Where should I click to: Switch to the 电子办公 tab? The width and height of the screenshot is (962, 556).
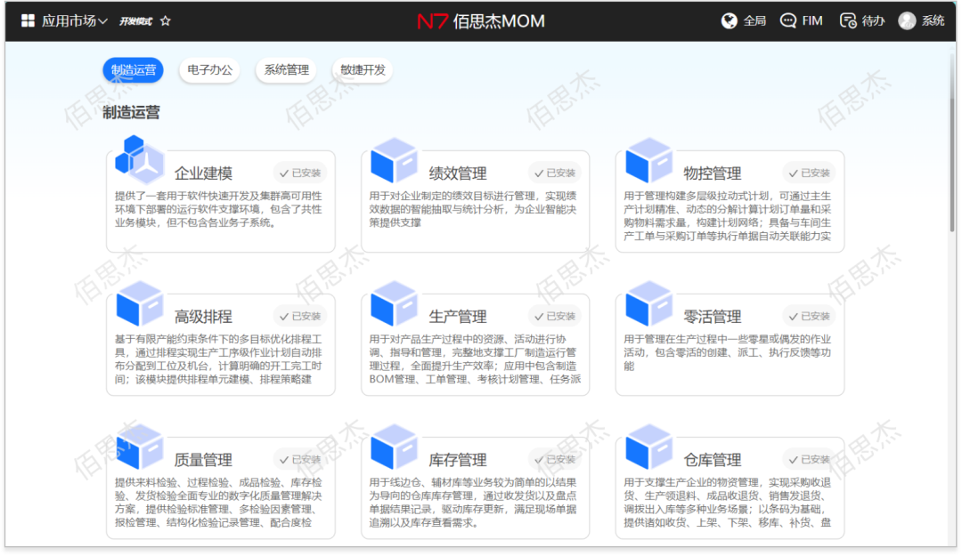tap(210, 70)
